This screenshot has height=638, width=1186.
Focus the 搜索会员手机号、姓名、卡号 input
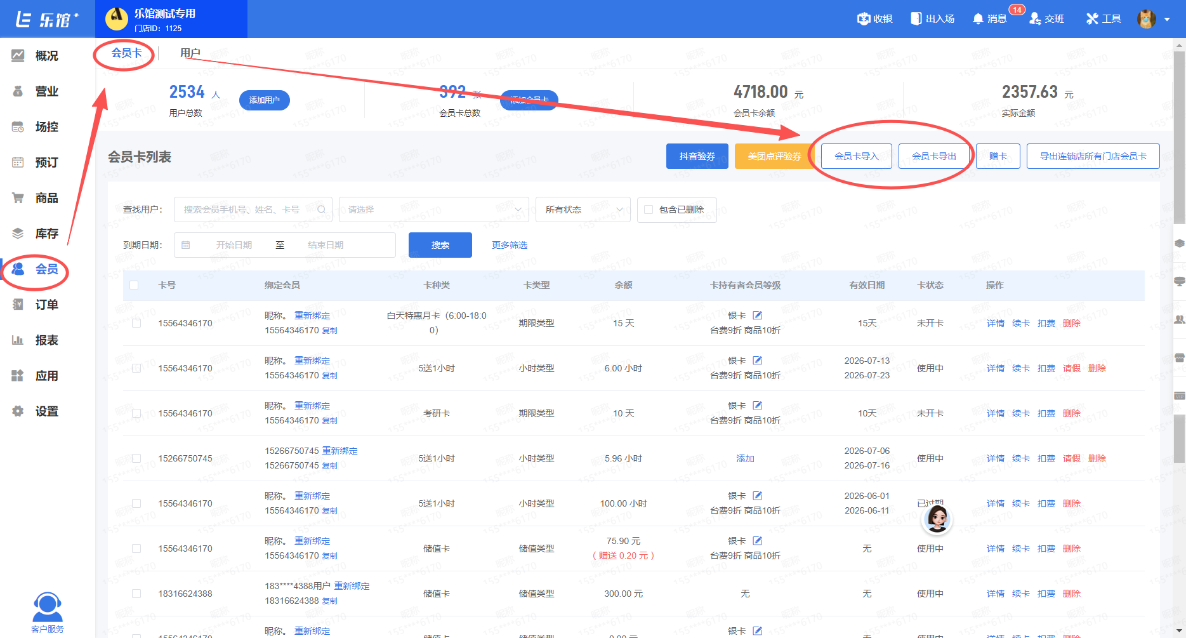[x=253, y=209]
